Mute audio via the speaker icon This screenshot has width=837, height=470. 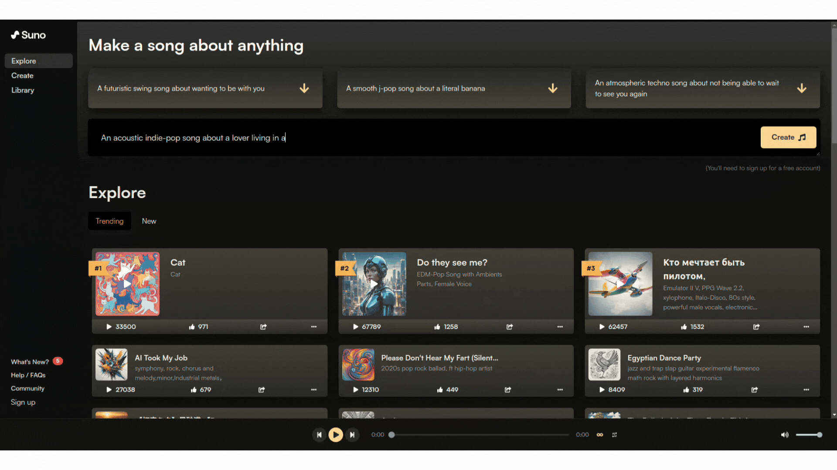[x=785, y=434]
